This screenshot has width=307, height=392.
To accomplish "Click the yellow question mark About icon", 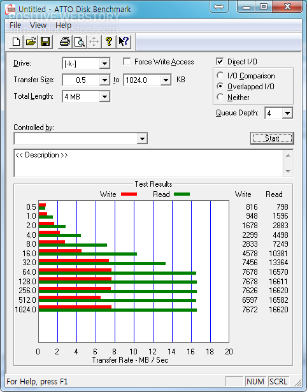I will pyautogui.click(x=109, y=42).
